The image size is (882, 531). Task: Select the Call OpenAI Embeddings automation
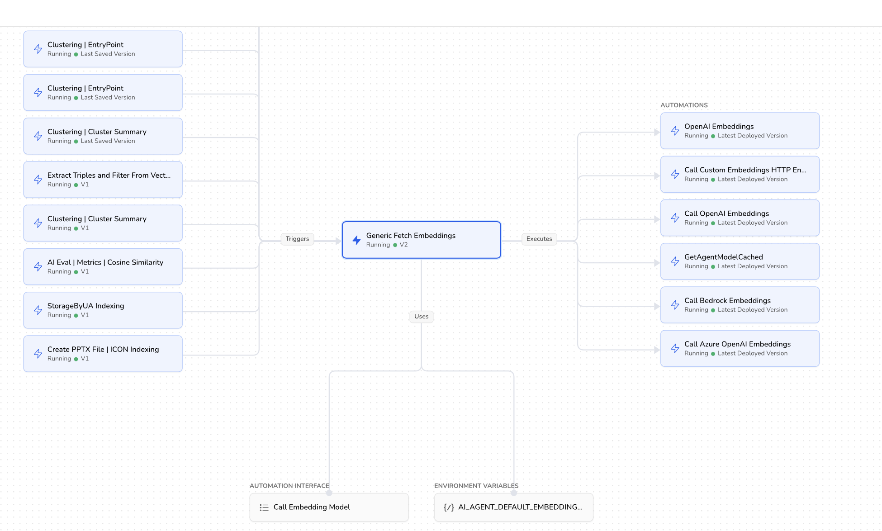[740, 218]
